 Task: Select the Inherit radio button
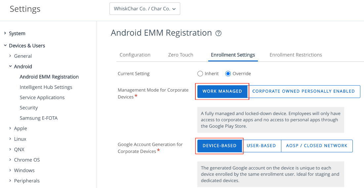[x=200, y=74]
